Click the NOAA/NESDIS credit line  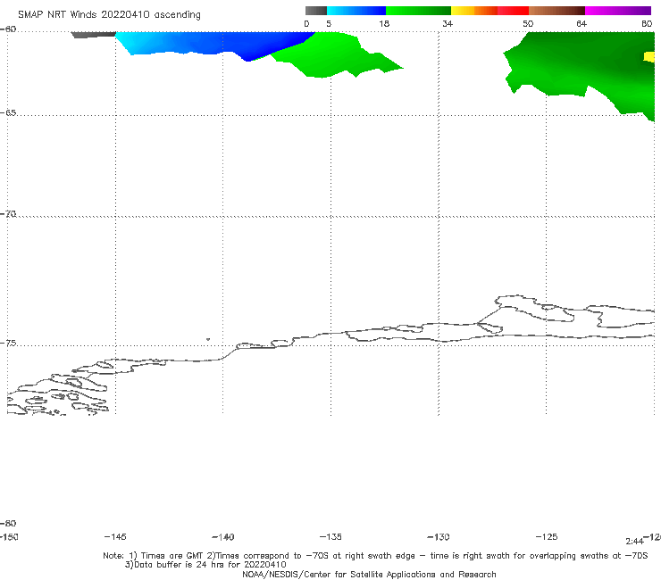coord(369,574)
